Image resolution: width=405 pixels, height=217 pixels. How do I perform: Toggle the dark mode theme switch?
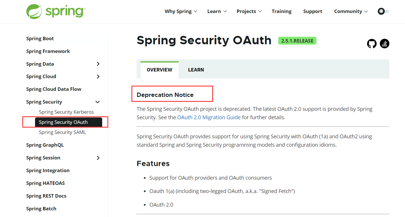(384, 11)
